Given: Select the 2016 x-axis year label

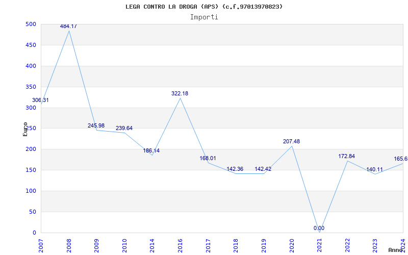Looking at the screenshot, I should pyautogui.click(x=180, y=246).
